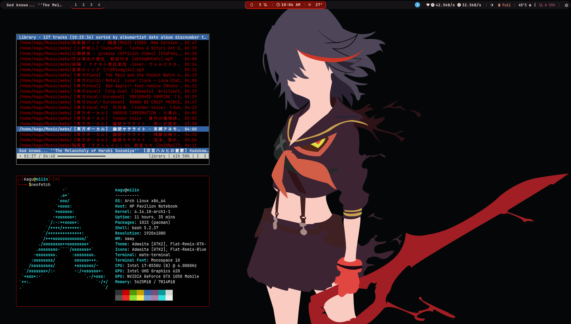Click the 'Packages: 1015 (pacman)' line
The width and height of the screenshot is (571, 324).
143,222
